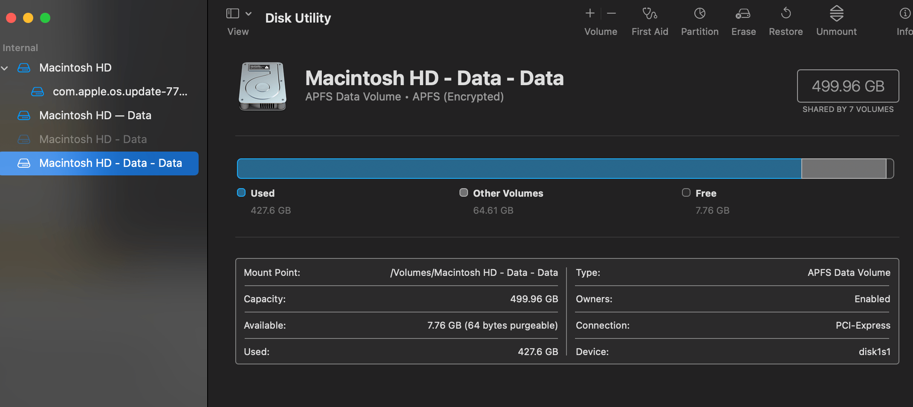Toggle the Used space checkbox
The width and height of the screenshot is (913, 407).
pos(241,192)
